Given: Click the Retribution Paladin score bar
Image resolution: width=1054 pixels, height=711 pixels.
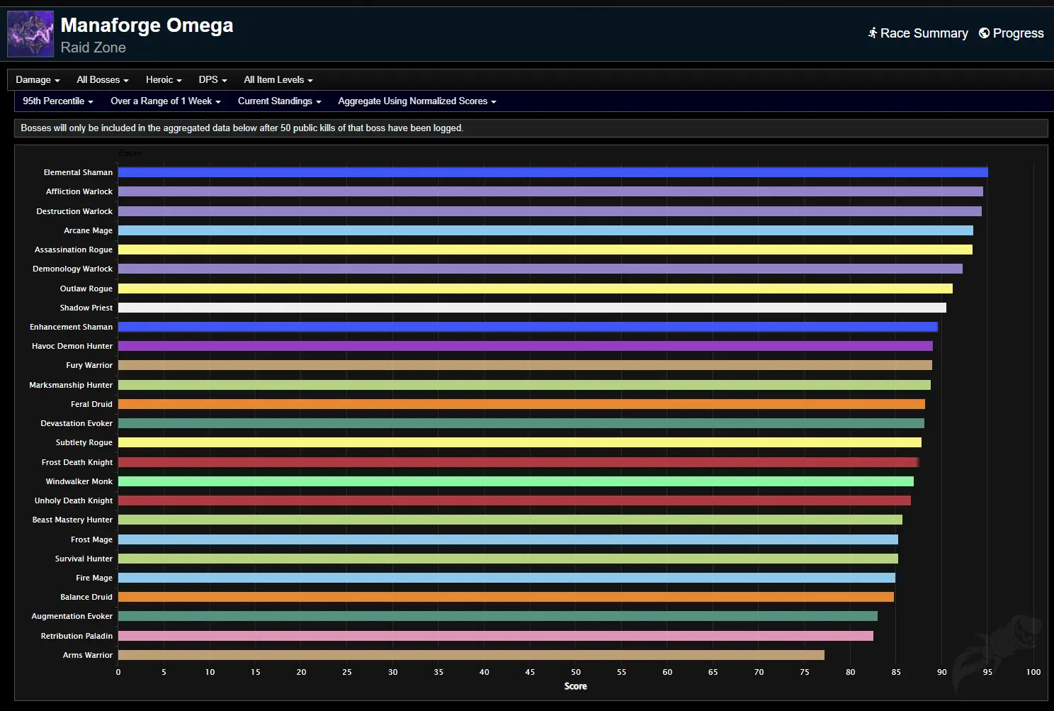Looking at the screenshot, I should click(496, 636).
